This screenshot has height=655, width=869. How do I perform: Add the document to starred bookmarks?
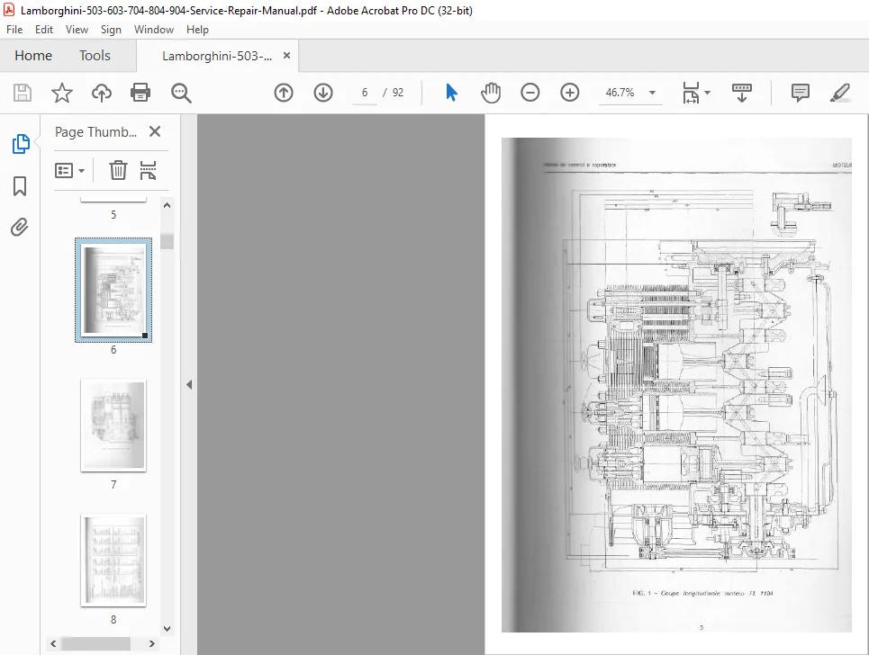point(61,93)
